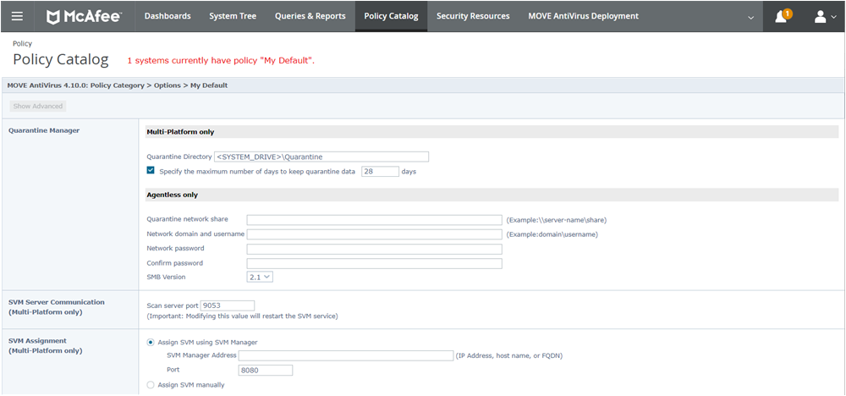Select the Policy Catalog tab
Screen dimensions: 846x396
pyautogui.click(x=391, y=16)
